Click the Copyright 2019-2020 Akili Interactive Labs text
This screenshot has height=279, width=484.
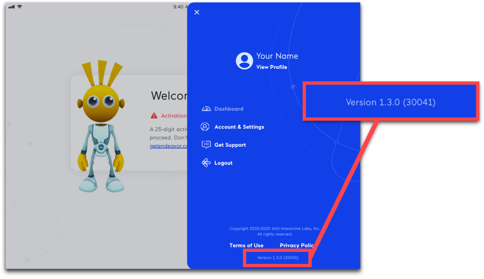274,228
